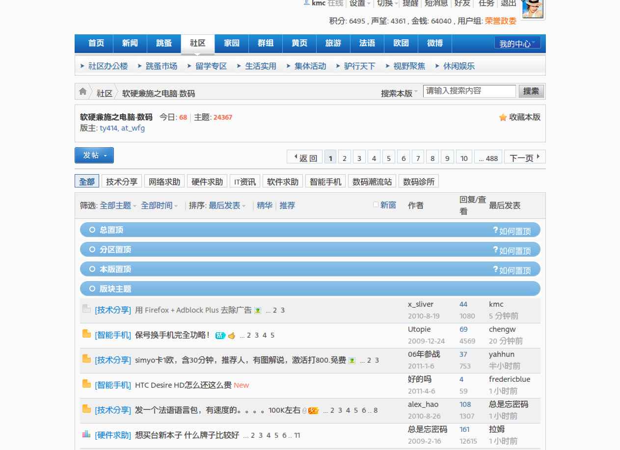Viewport: 620px width, 450px height.
Task: Click the image attachment icon on the Firefox thread
Action: coord(258,311)
